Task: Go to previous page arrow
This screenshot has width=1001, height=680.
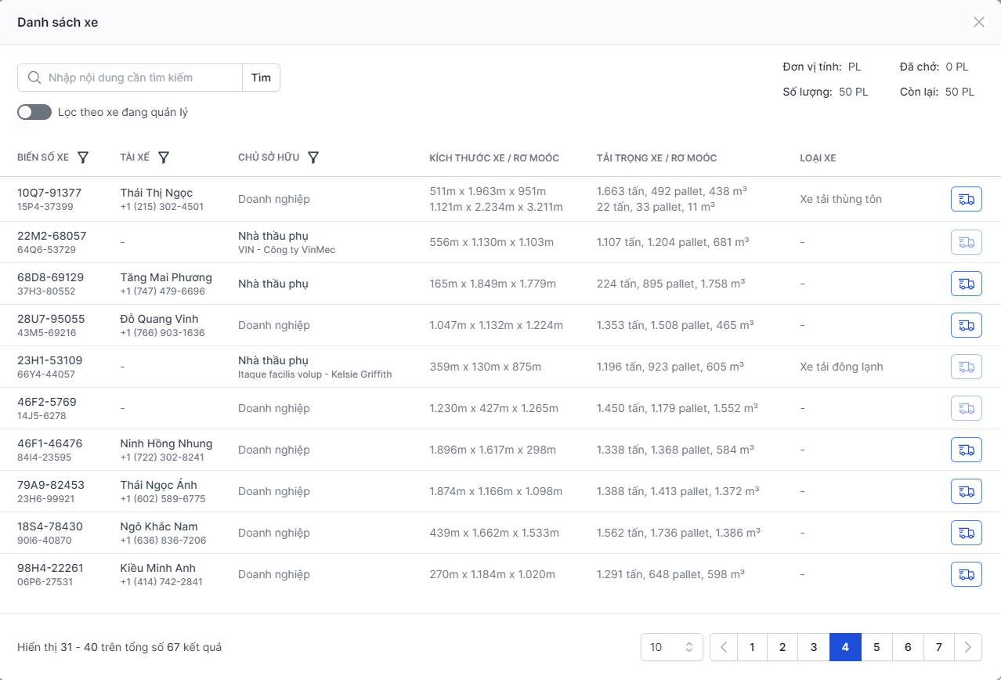Action: 724,647
